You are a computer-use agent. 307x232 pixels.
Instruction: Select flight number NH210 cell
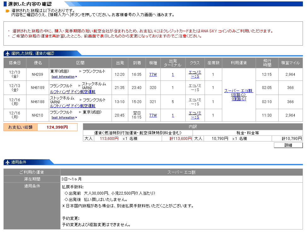point(38,115)
